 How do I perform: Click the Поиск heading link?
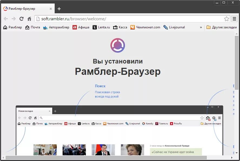[x=100, y=86]
